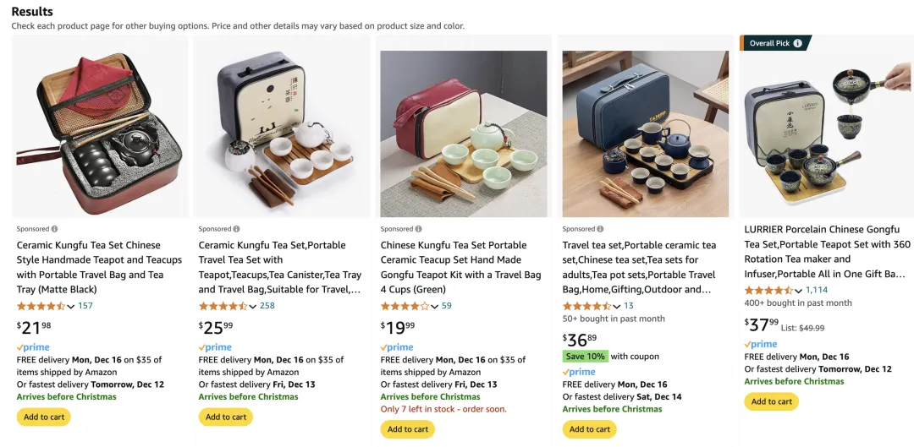Viewport: 914px width, 447px height.
Task: Open the 59 reviews link
Action: [447, 306]
